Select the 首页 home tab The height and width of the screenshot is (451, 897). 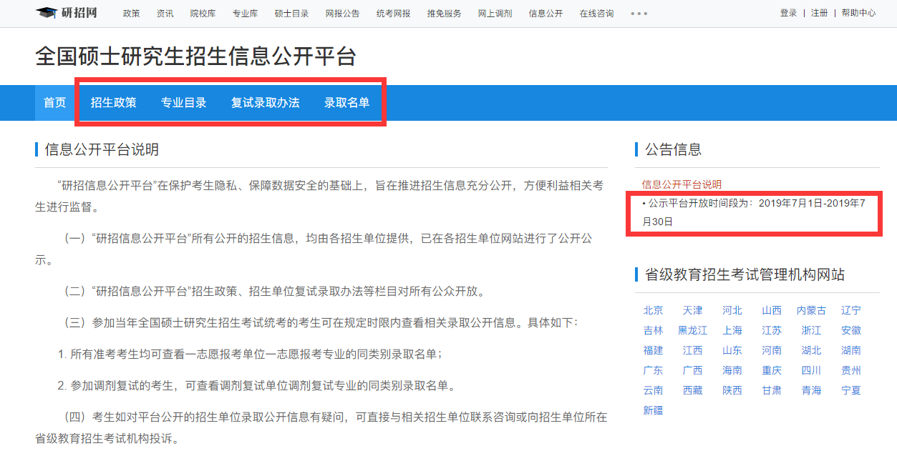(x=54, y=103)
